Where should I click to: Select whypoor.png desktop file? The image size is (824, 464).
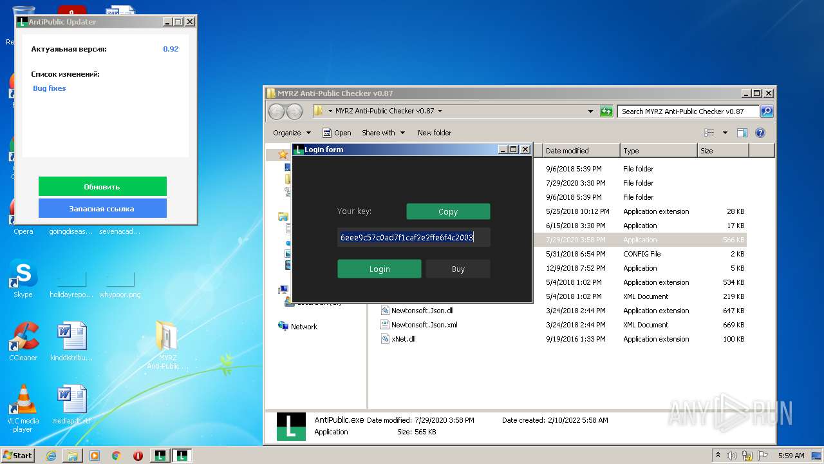point(120,284)
